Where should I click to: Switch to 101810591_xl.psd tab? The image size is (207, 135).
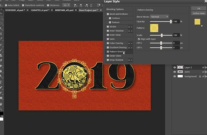pyautogui.click(x=15, y=10)
